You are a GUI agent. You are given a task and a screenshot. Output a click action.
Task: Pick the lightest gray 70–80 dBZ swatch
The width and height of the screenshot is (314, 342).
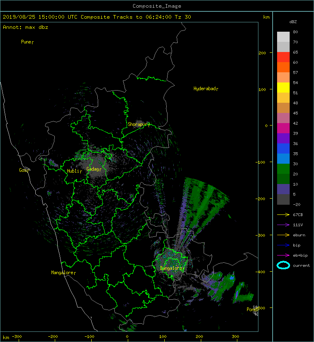(x=283, y=37)
